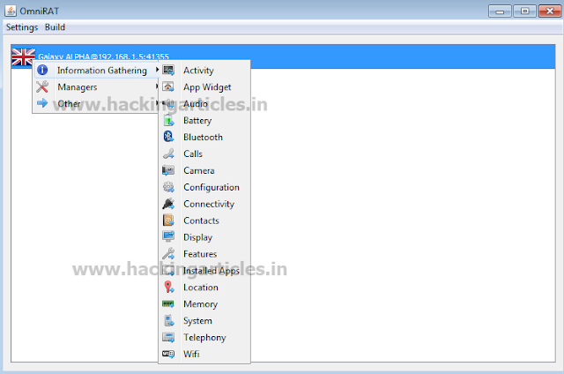
Task: Choose Installed Apps from the submenu
Action: click(x=204, y=270)
